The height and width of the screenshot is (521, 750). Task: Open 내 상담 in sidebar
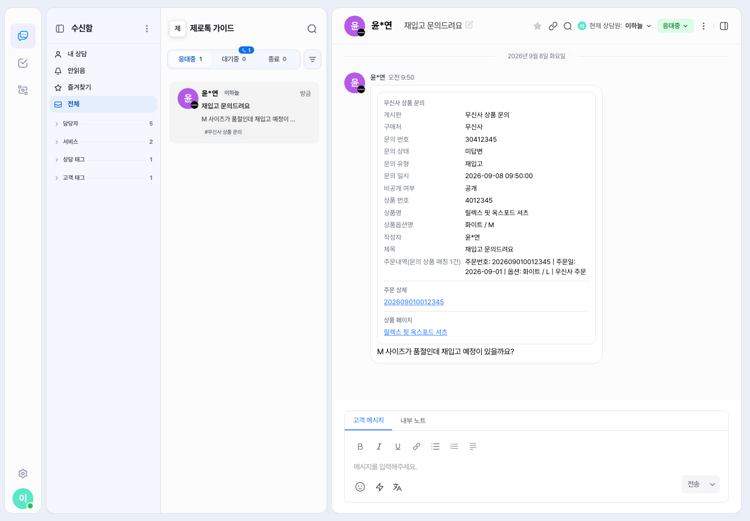click(x=104, y=54)
